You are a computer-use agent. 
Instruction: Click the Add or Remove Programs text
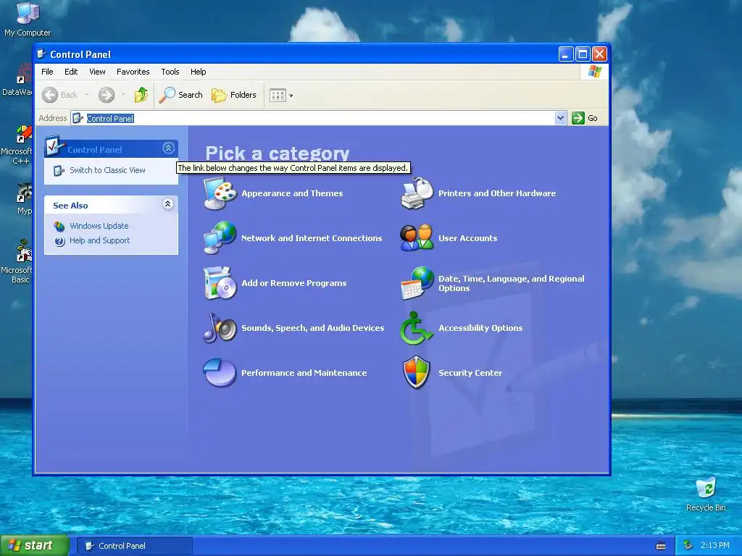click(x=294, y=283)
